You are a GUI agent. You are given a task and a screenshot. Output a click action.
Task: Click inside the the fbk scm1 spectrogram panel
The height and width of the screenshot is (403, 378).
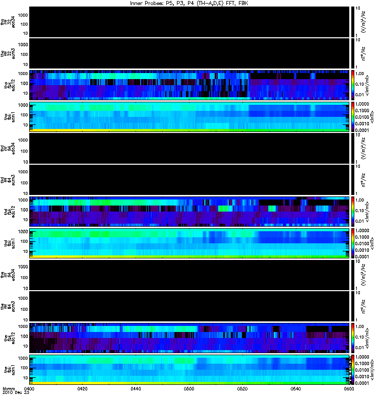pyautogui.click(x=190, y=370)
